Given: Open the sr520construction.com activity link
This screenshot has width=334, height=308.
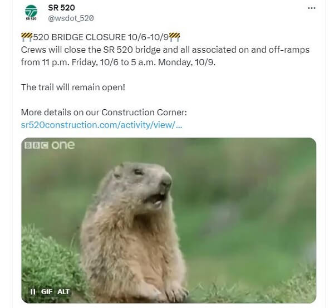Looking at the screenshot, I should click(x=102, y=125).
